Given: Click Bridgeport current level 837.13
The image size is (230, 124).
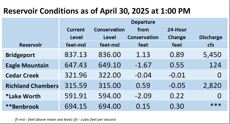Looking at the screenshot, I should [76, 55].
